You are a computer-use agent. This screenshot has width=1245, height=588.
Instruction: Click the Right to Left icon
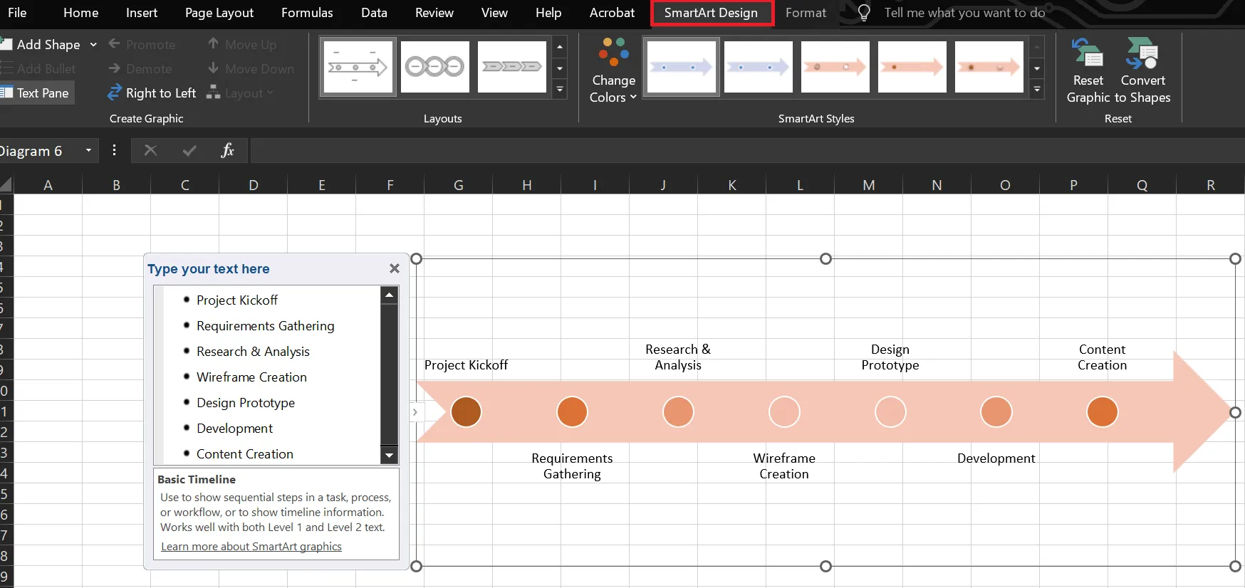(x=115, y=93)
